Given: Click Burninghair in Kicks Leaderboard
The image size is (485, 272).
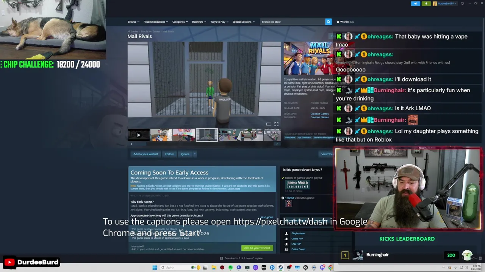Looking at the screenshot, I should click(377, 255).
